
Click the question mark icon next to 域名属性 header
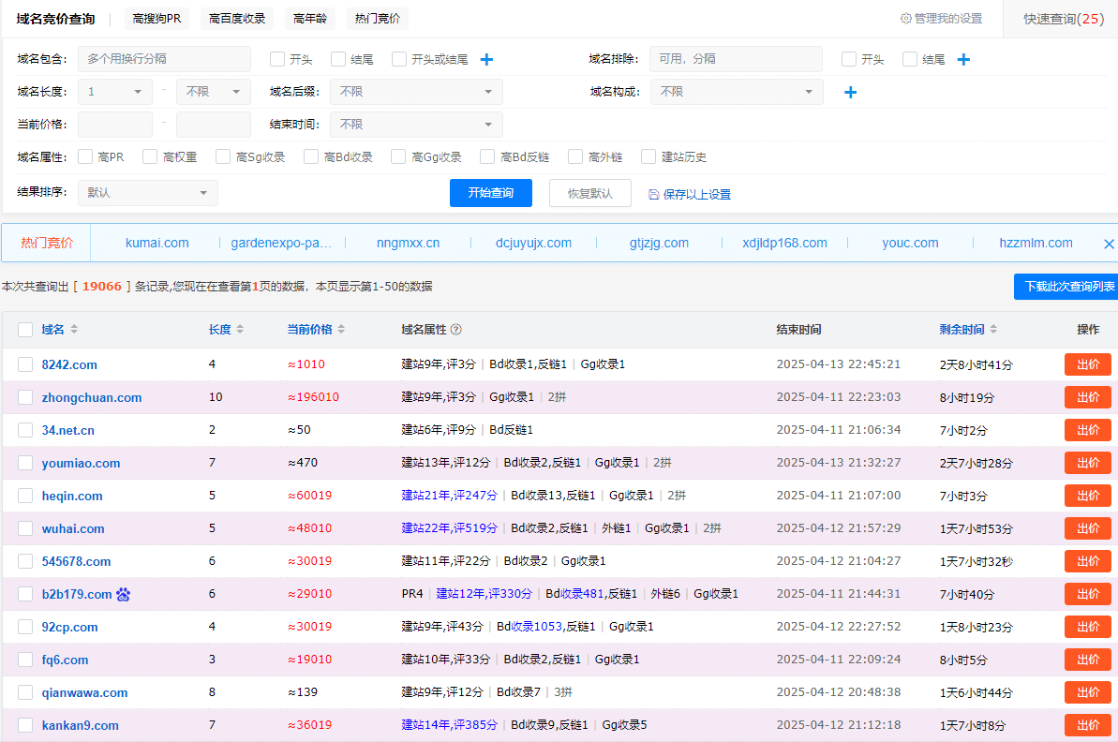click(x=456, y=330)
